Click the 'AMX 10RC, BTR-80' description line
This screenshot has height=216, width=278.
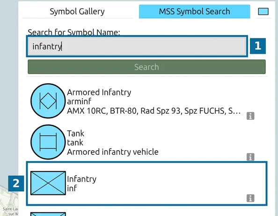click(x=154, y=111)
